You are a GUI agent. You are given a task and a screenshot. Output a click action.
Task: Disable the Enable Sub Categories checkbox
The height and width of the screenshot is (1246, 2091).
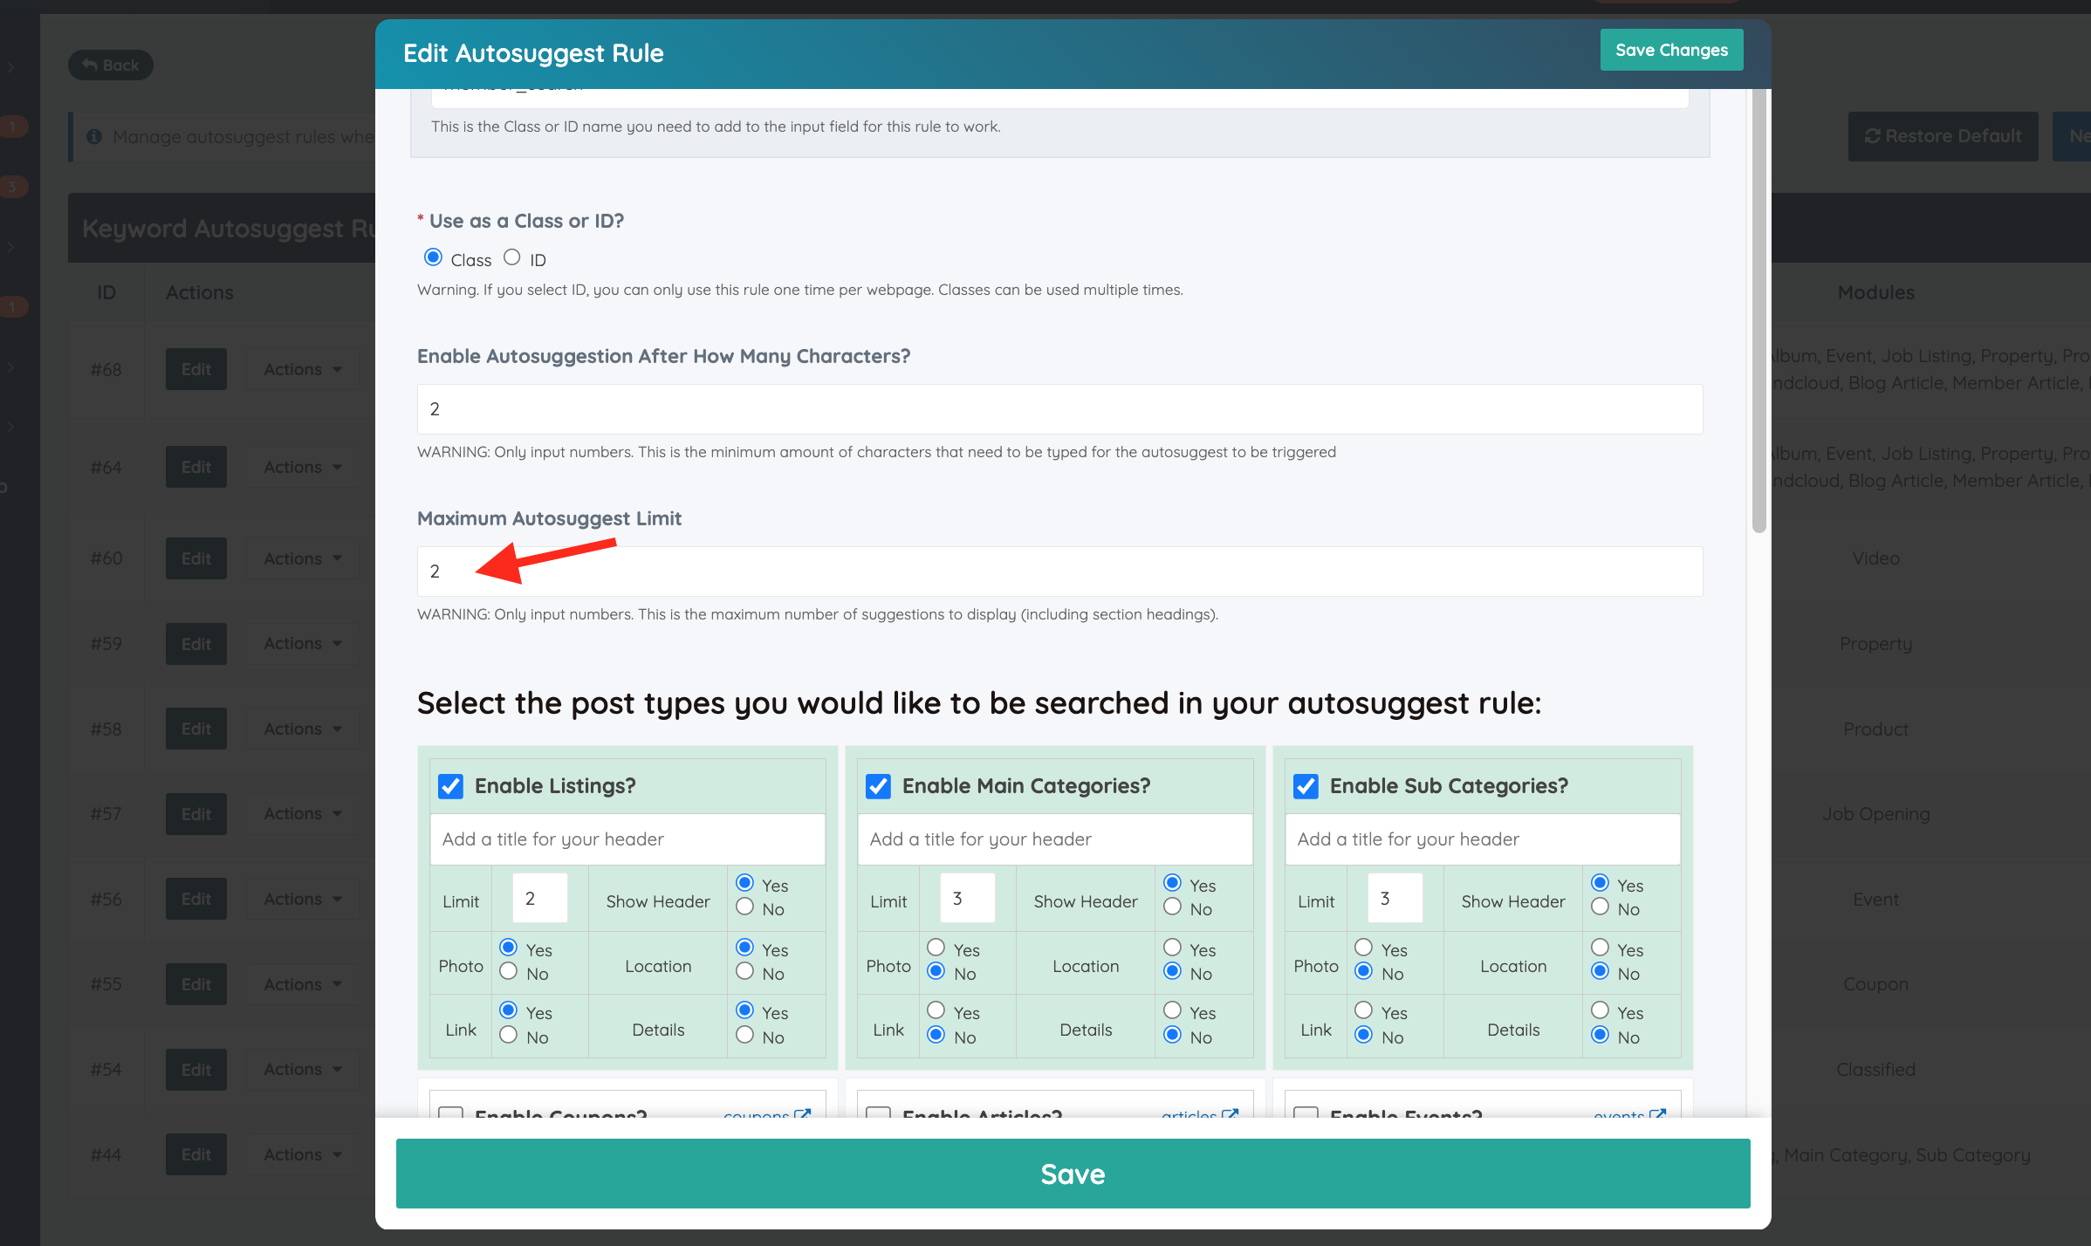(1306, 786)
